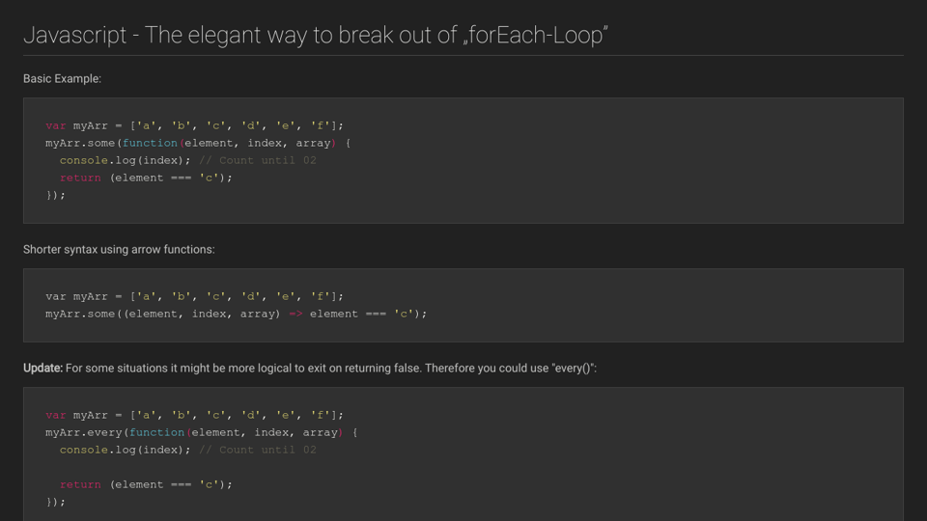Click "Count until 02" comment in third code block
927x521 pixels.
[x=258, y=450]
